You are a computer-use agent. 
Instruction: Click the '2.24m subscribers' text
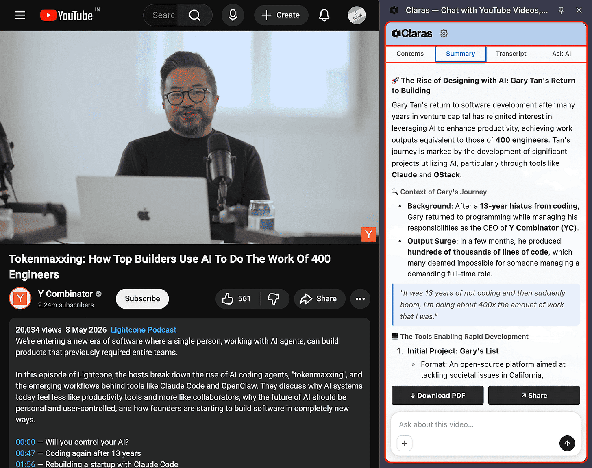66,305
